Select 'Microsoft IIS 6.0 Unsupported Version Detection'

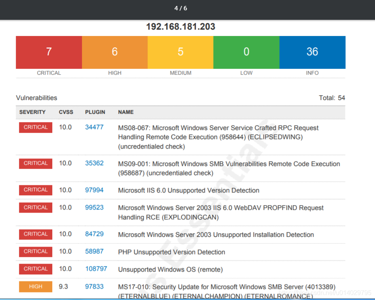[x=189, y=191]
